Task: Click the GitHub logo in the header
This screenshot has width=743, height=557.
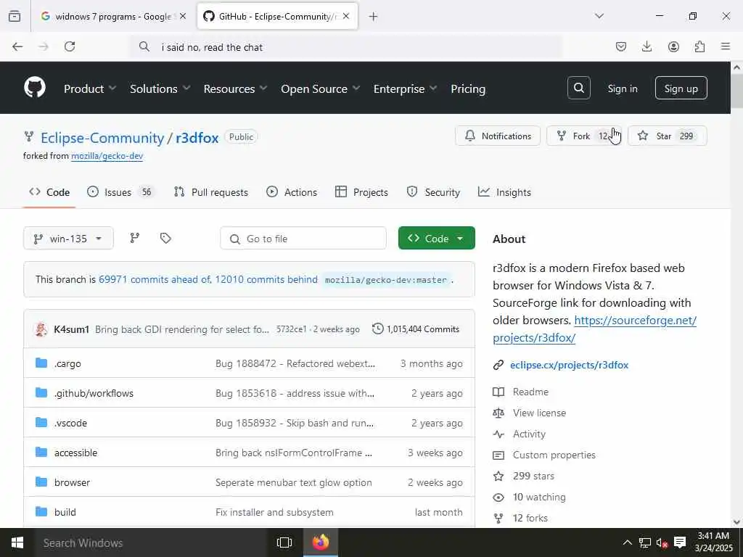Action: coord(35,88)
